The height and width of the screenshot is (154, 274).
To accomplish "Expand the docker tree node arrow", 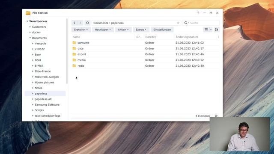I will [30, 33].
